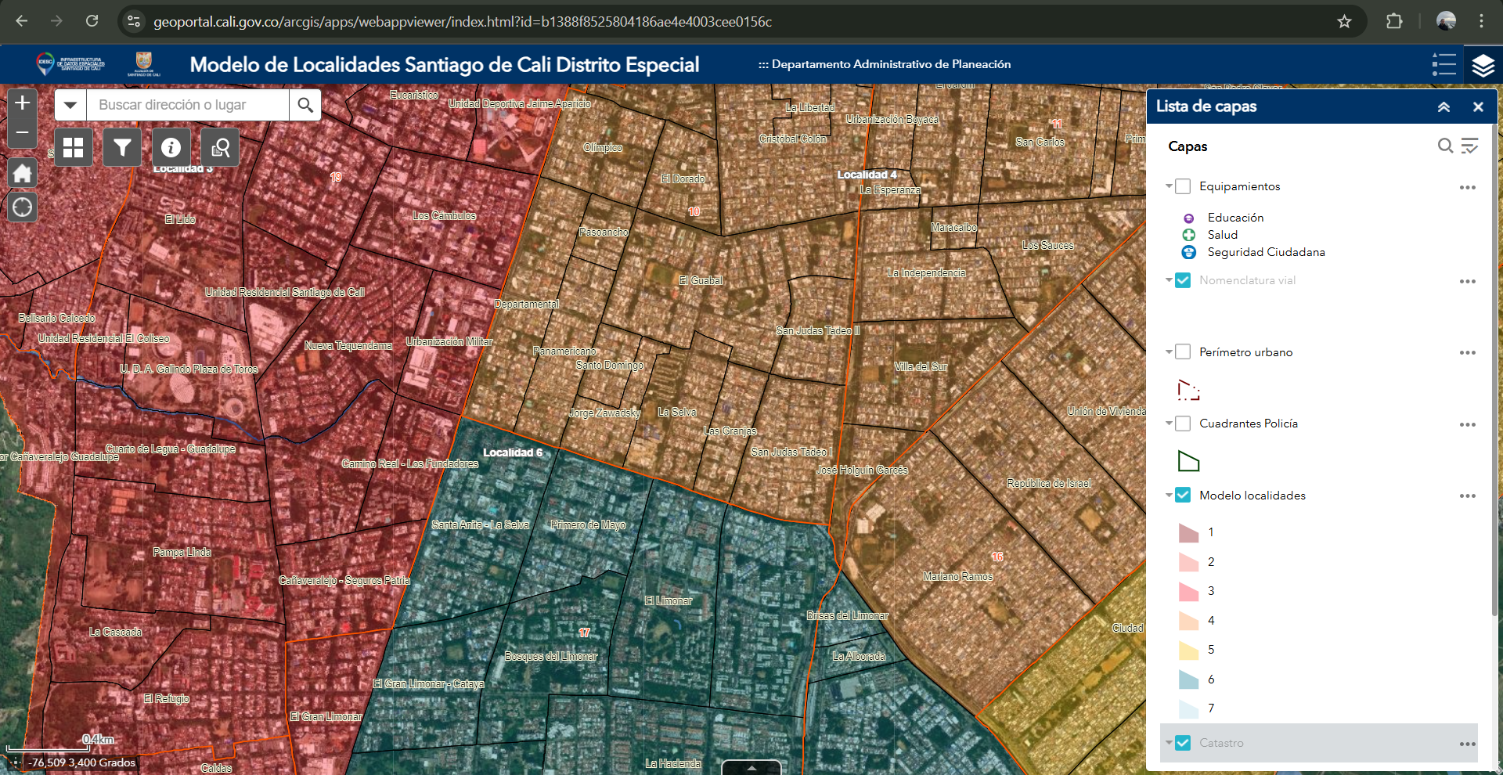Viewport: 1503px width, 775px height.
Task: Open the legend list icon in header
Action: coord(1444,65)
